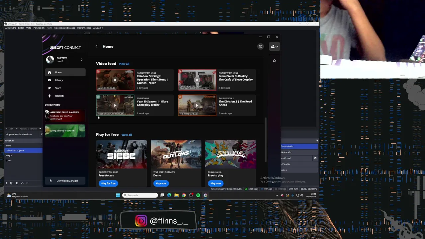Open the OBS scene filters icon
This screenshot has width=425, height=239.
coord(17,183)
